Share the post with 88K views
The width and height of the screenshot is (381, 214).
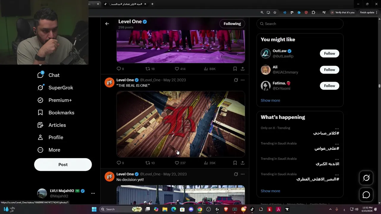pos(243,69)
